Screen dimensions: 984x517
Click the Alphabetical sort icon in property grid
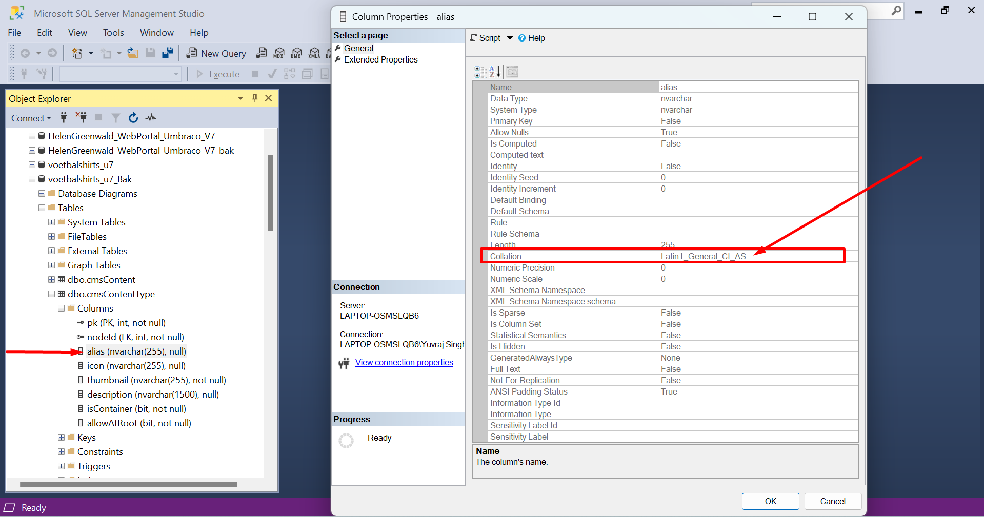494,72
